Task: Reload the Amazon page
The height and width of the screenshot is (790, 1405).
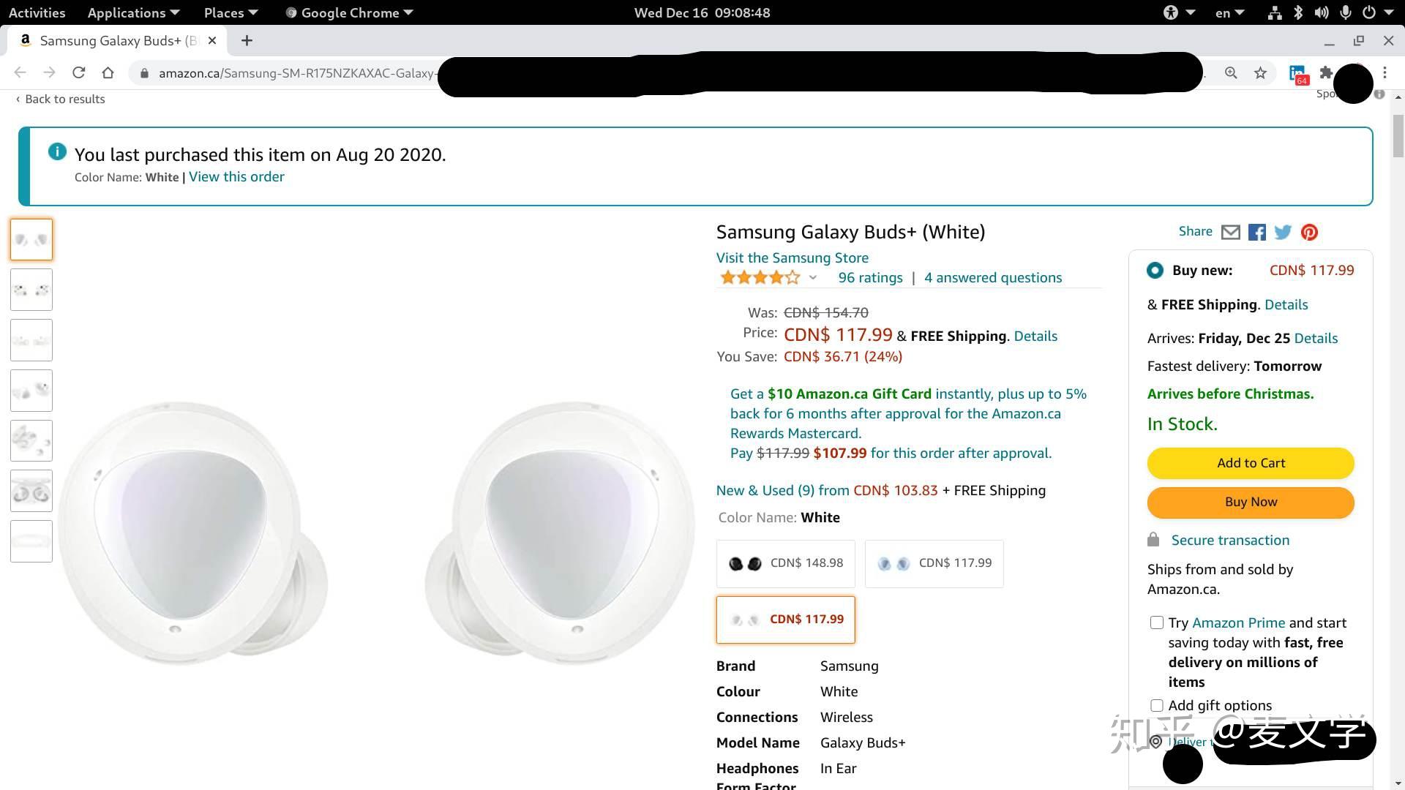Action: [79, 73]
